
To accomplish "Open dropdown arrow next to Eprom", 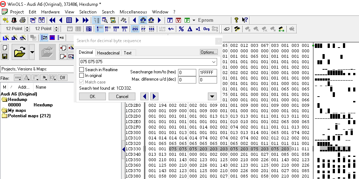I will click(194, 20).
